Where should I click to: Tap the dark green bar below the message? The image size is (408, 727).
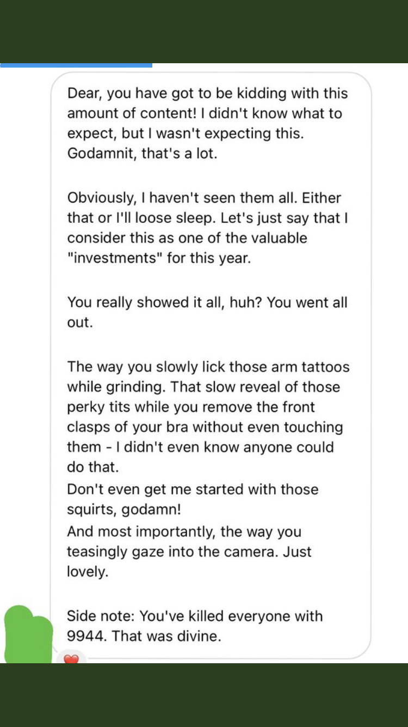pyautogui.click(x=204, y=695)
